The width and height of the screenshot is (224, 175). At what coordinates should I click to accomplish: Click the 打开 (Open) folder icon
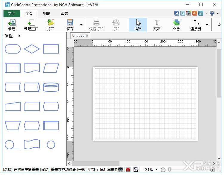coord(50,25)
